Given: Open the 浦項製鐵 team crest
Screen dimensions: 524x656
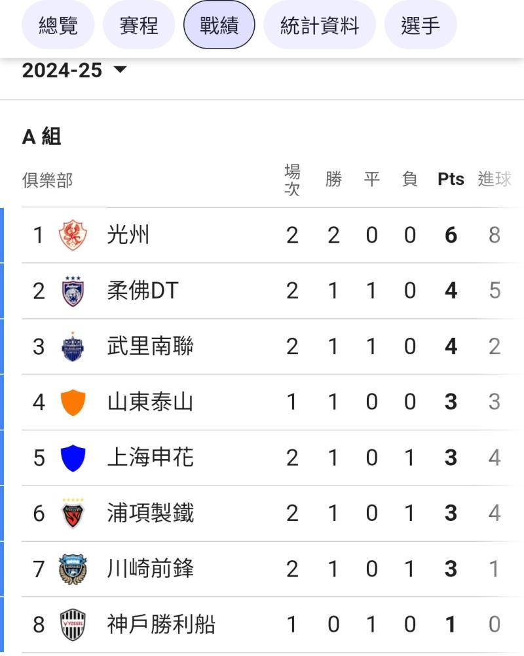Looking at the screenshot, I should coord(73,514).
